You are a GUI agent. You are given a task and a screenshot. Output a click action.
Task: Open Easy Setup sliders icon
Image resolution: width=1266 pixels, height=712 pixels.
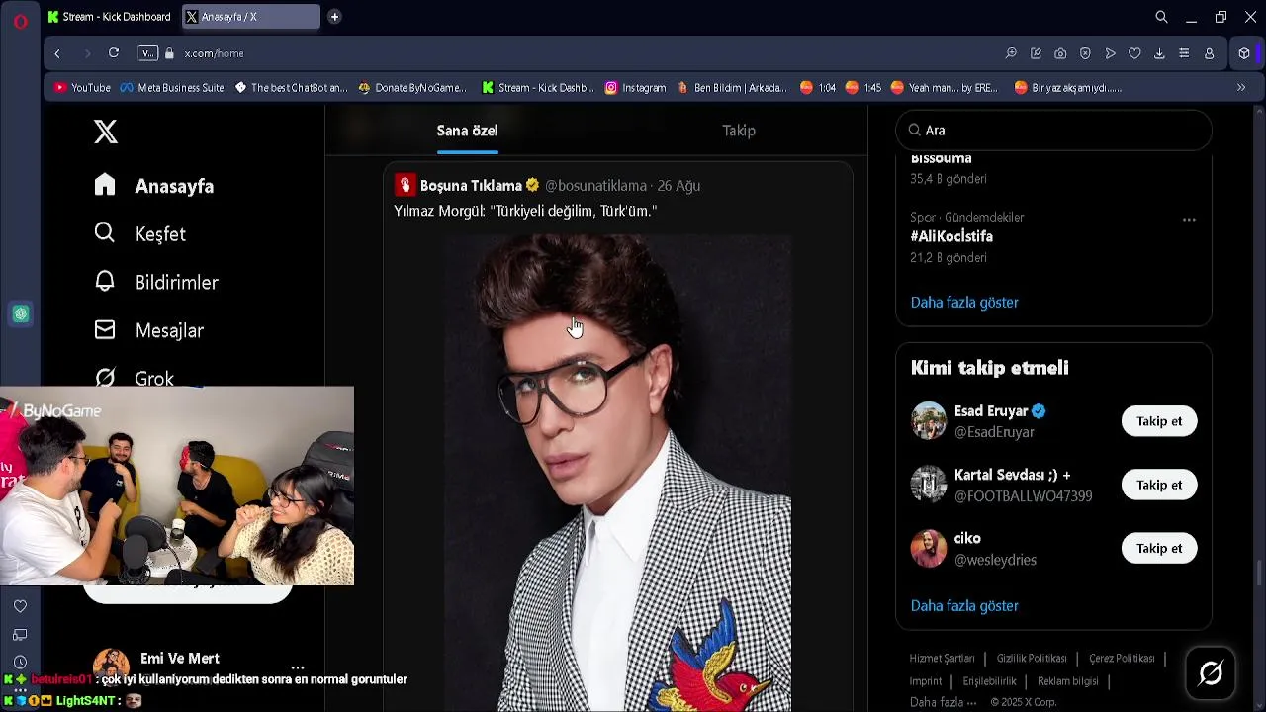coord(1184,53)
